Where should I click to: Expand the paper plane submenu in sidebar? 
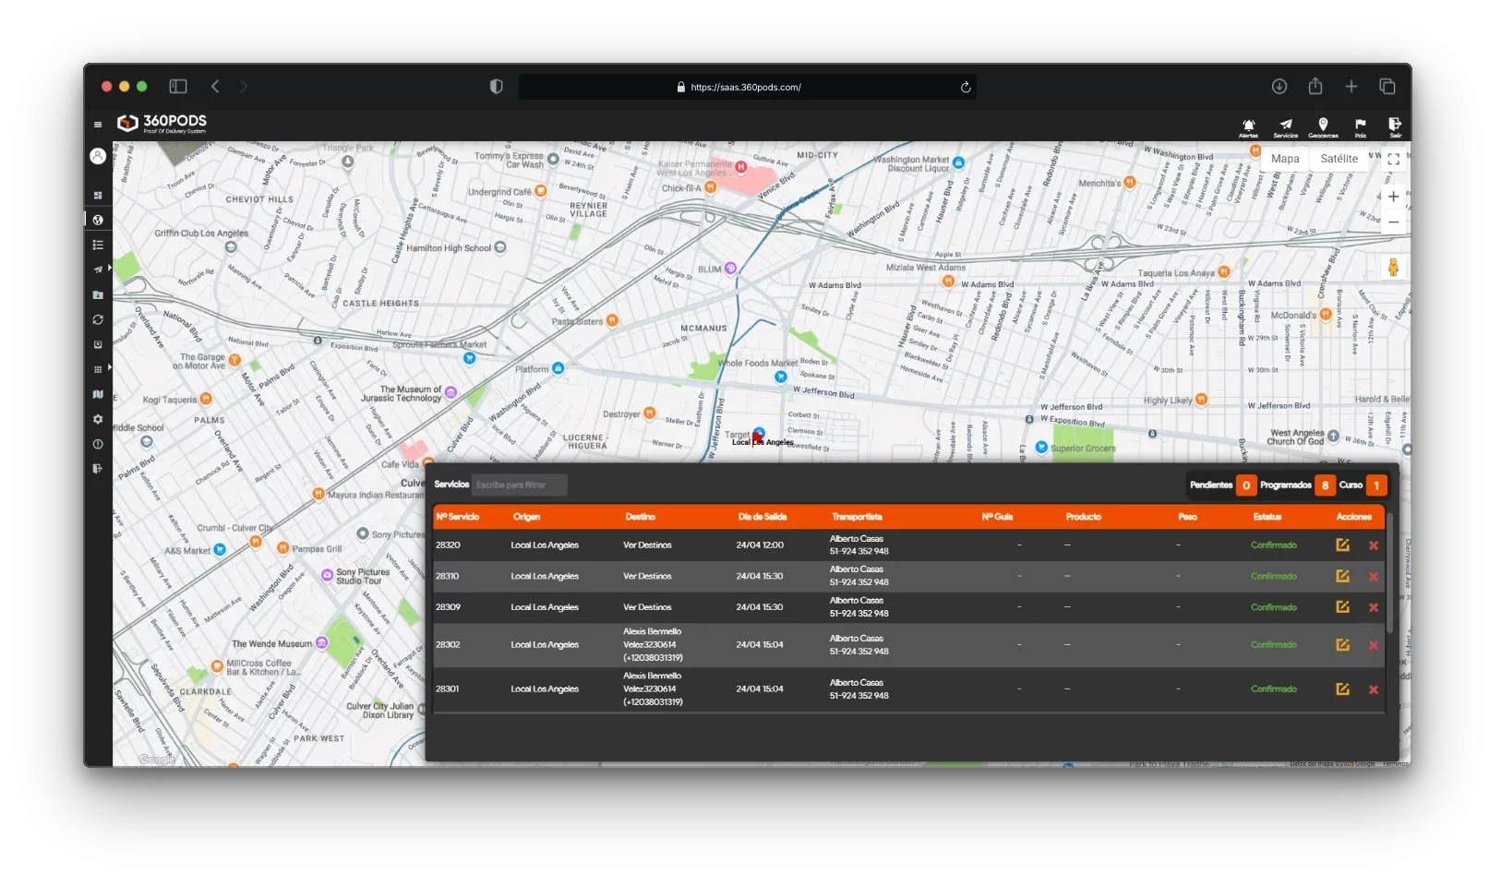[98, 269]
